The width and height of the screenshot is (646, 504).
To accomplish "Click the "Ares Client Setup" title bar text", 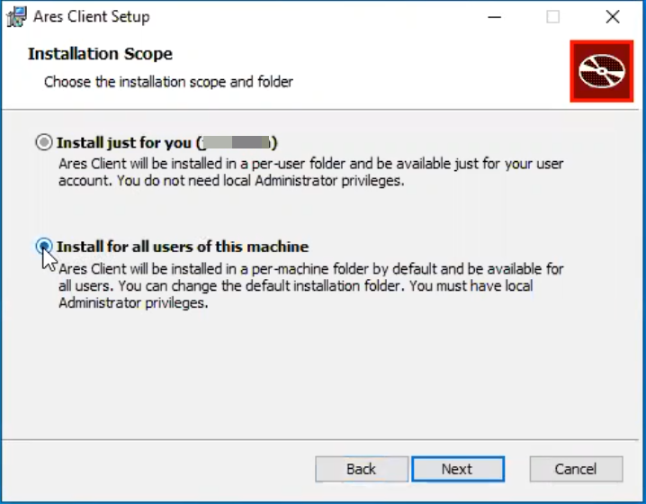I will [92, 17].
